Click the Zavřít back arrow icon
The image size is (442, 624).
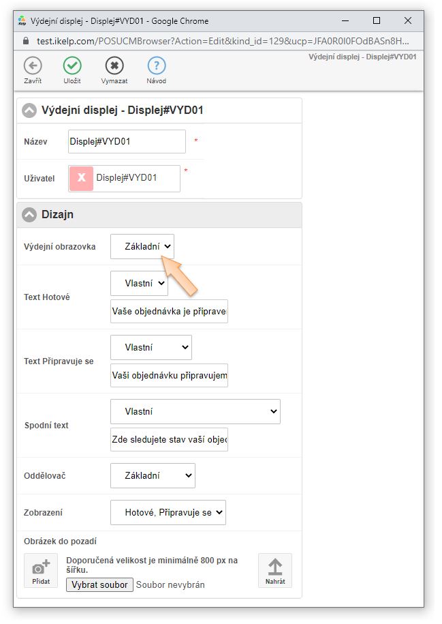(33, 65)
